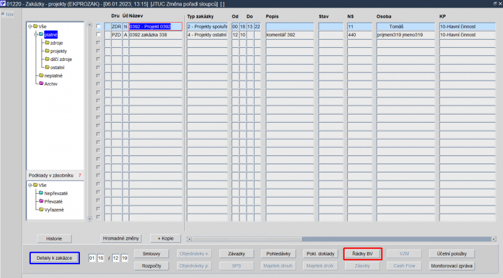
Task: Select the platné folder in tree
Action: pos(51,35)
